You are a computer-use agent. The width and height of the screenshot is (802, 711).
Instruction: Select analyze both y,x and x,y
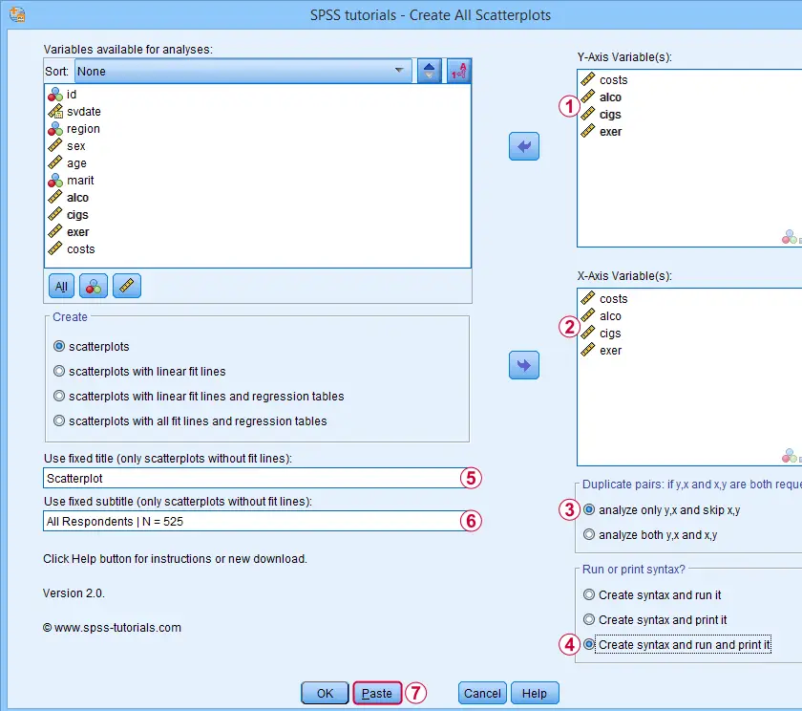pos(650,534)
